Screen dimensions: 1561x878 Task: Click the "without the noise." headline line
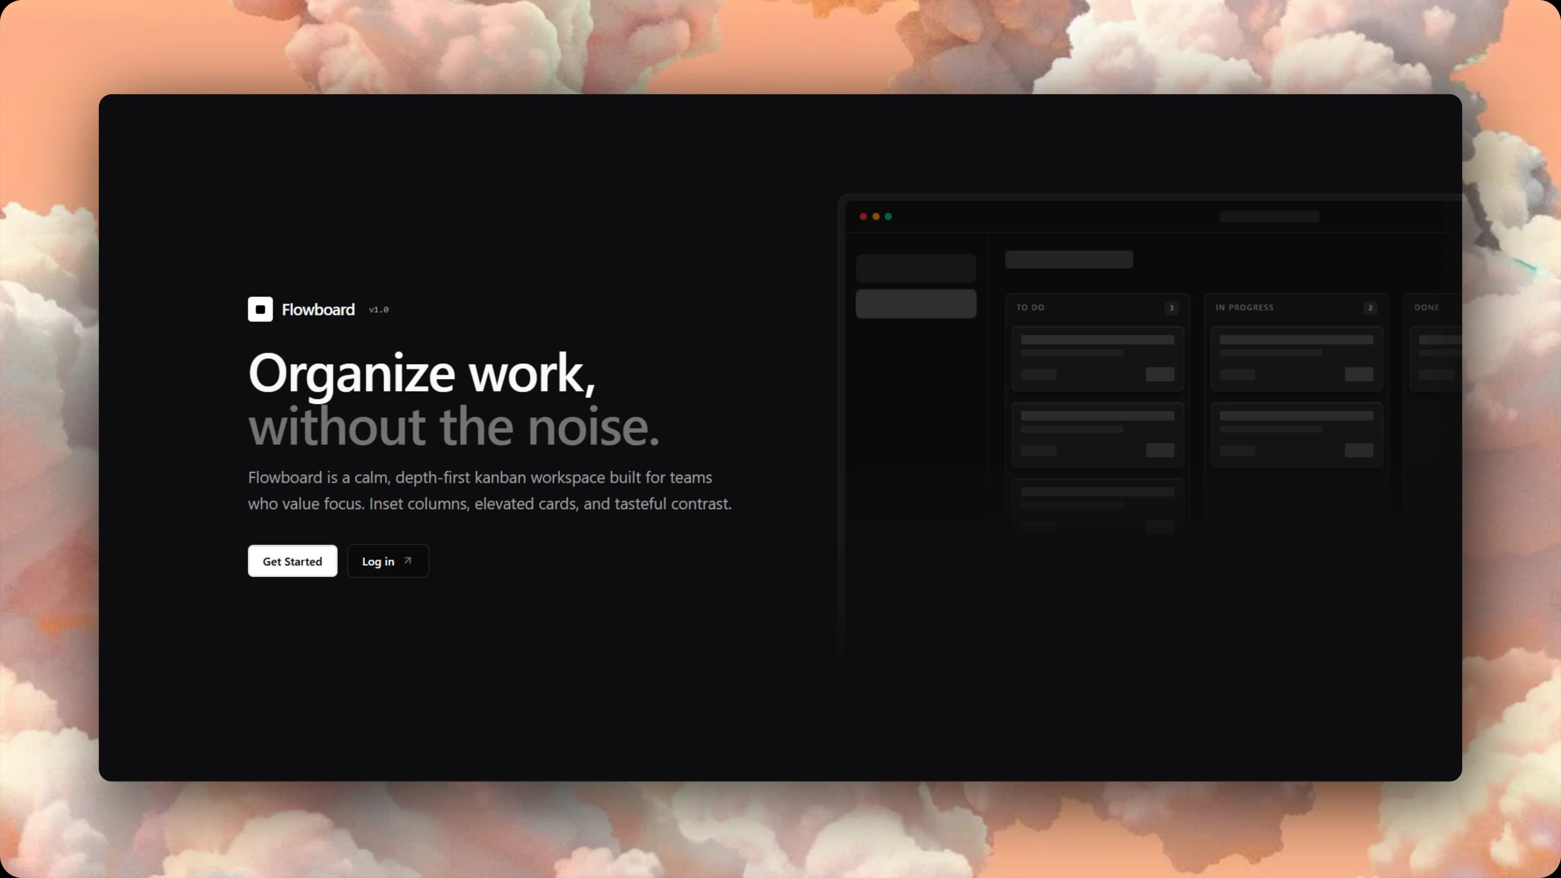454,427
